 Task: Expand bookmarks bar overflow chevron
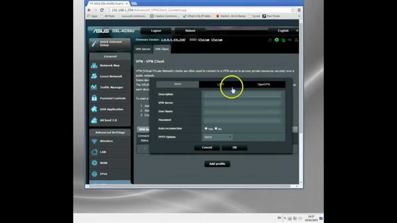pyautogui.click(x=299, y=16)
